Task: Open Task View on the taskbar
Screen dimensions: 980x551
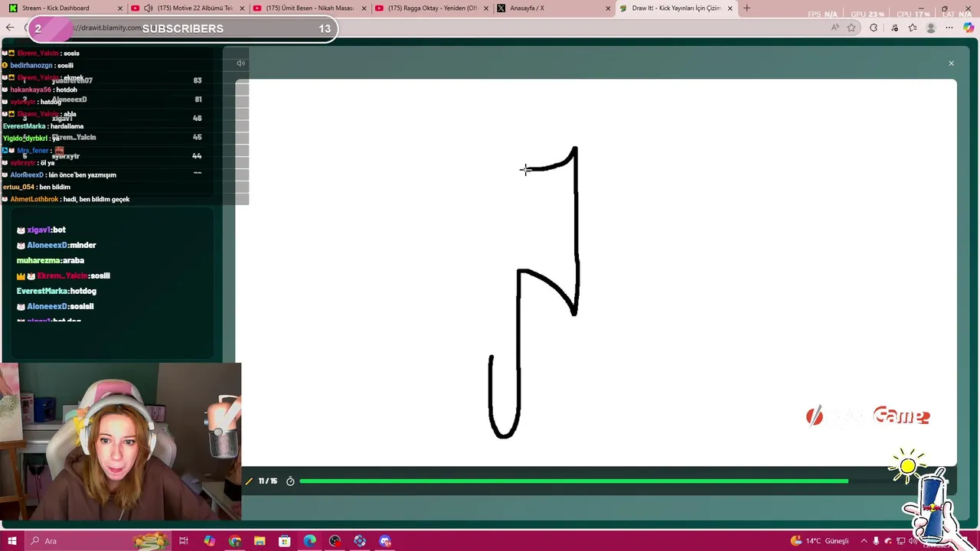Action: pos(184,541)
